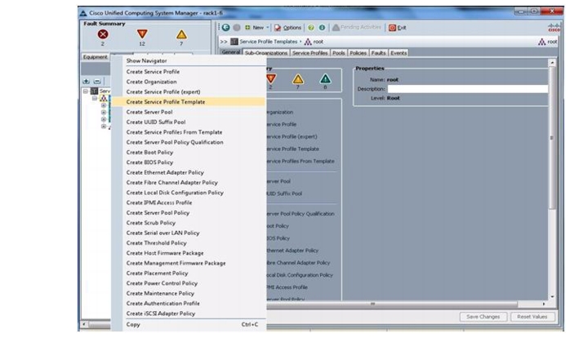The height and width of the screenshot is (338, 570).
Task: Switch to the Sub-Organizations tab
Action: point(266,53)
